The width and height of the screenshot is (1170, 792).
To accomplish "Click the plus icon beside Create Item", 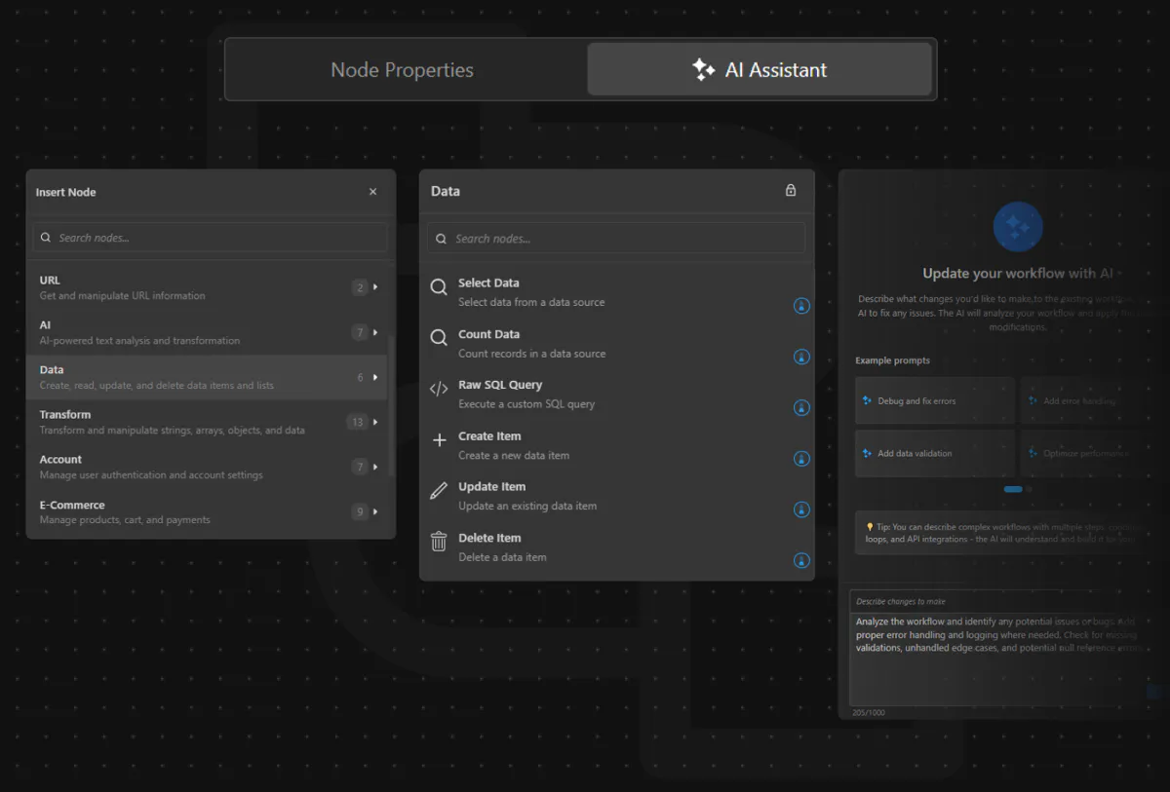I will pos(439,440).
